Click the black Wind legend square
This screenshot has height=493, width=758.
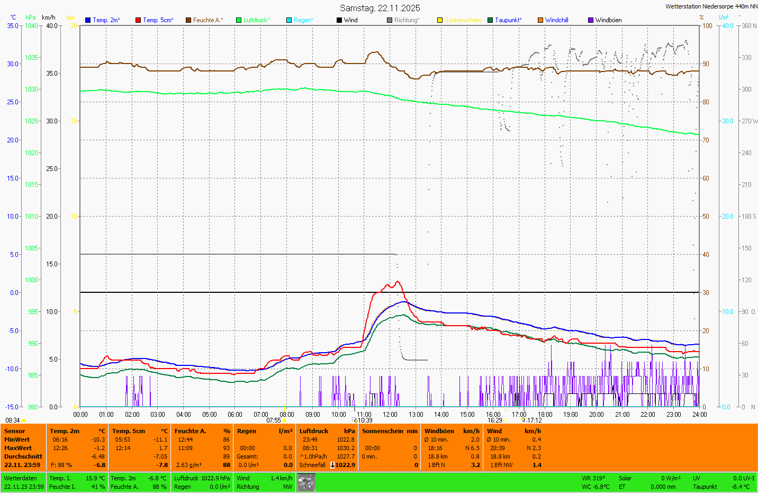point(339,20)
